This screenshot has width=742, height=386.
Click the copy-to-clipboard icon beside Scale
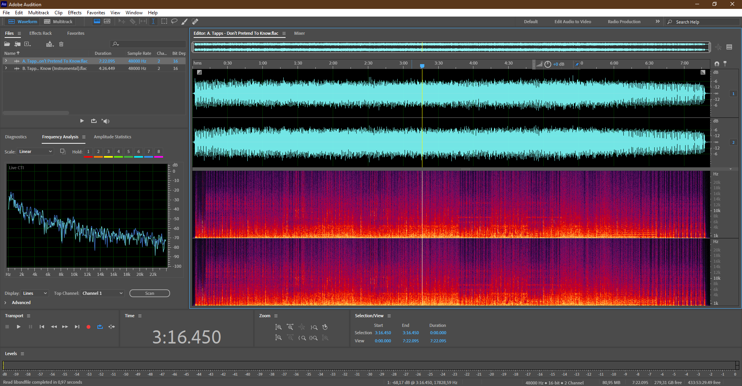(x=63, y=151)
